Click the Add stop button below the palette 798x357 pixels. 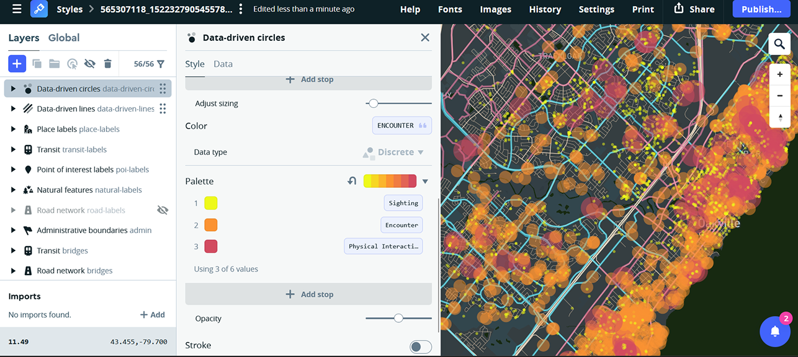tap(308, 294)
